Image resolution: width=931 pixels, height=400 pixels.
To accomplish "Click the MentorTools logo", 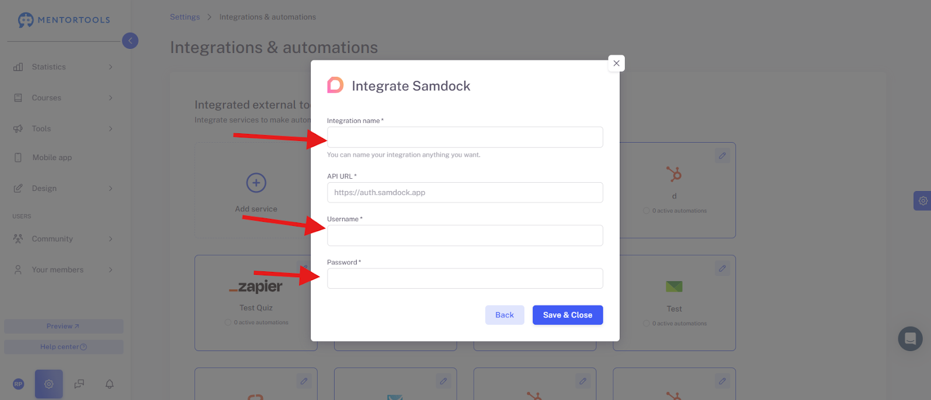I will [x=64, y=20].
